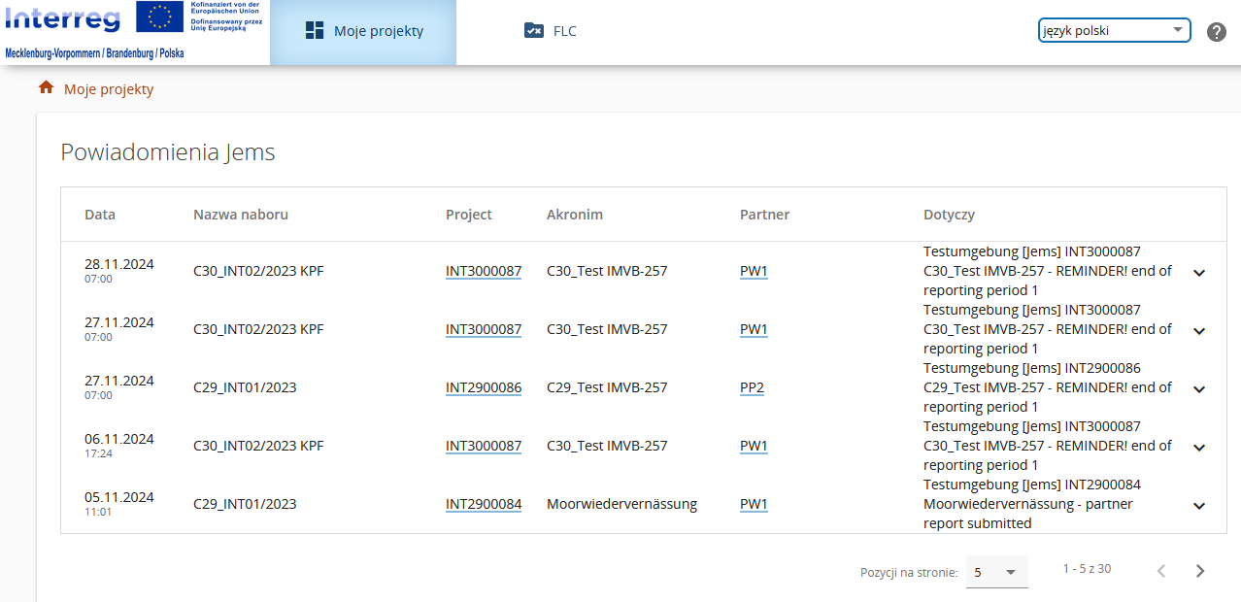Expand the INT2900086 reminder notification
The height and width of the screenshot is (602, 1241).
click(1199, 389)
